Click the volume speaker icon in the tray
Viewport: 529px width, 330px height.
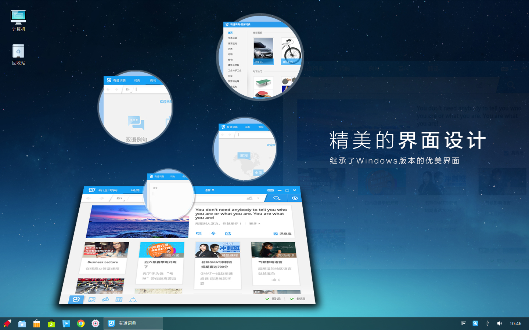pyautogui.click(x=499, y=323)
